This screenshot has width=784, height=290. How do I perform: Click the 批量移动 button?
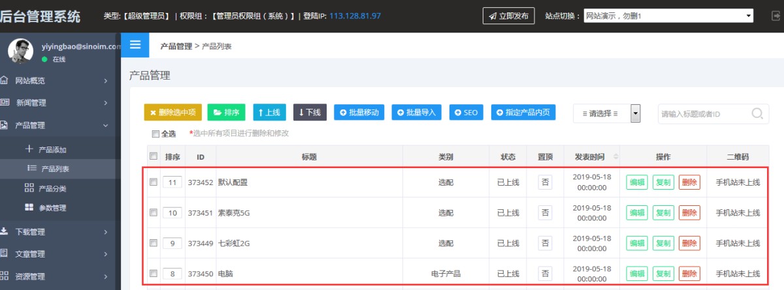tap(359, 112)
